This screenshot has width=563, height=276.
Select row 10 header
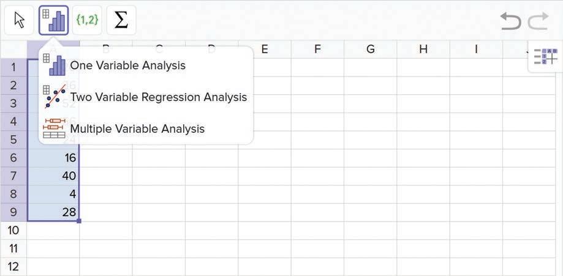[x=13, y=230]
